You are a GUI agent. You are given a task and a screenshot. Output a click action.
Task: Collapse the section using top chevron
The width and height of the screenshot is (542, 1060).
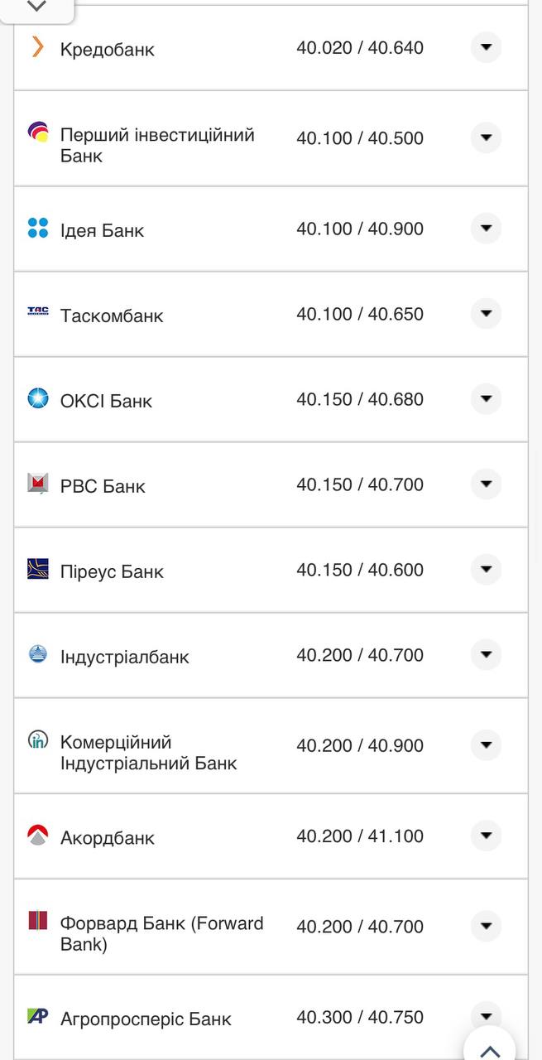[x=36, y=5]
